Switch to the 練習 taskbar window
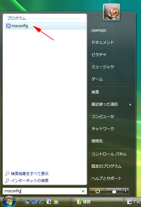Viewport: 141px width, 207px height. (x=99, y=202)
